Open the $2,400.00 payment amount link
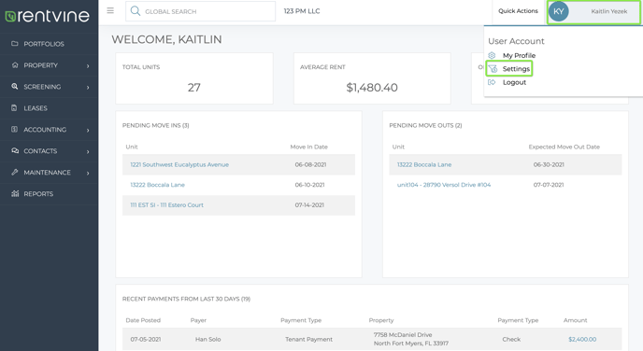 582,339
